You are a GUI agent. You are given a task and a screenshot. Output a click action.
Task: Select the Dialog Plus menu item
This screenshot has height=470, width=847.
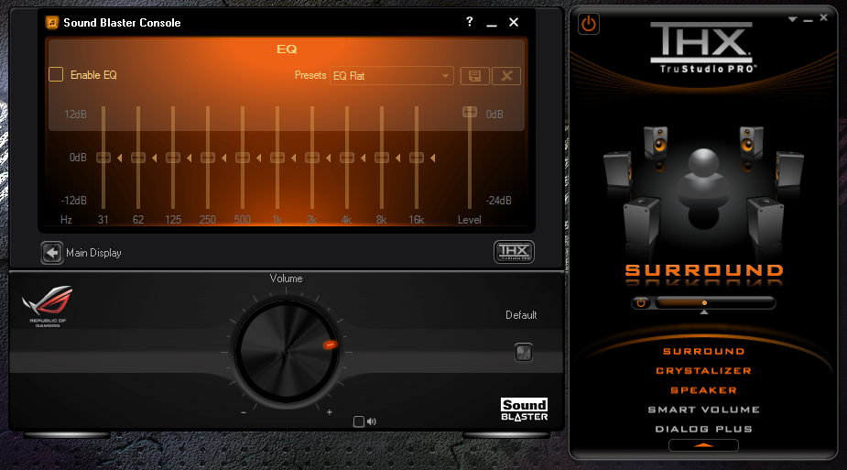pyautogui.click(x=704, y=430)
